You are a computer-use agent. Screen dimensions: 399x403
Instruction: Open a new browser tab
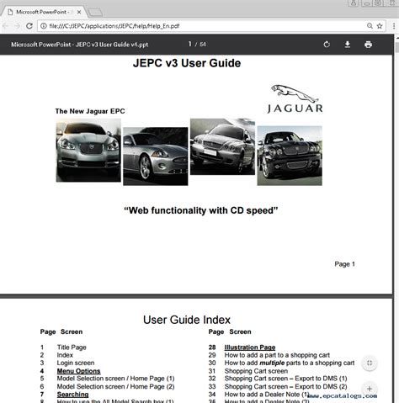click(x=95, y=13)
